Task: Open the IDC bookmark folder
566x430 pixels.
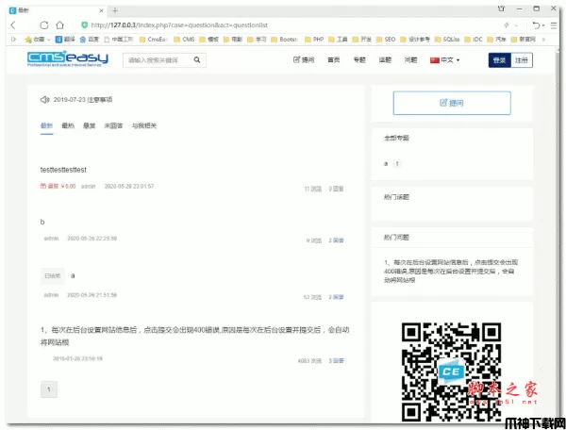Action: [474, 39]
